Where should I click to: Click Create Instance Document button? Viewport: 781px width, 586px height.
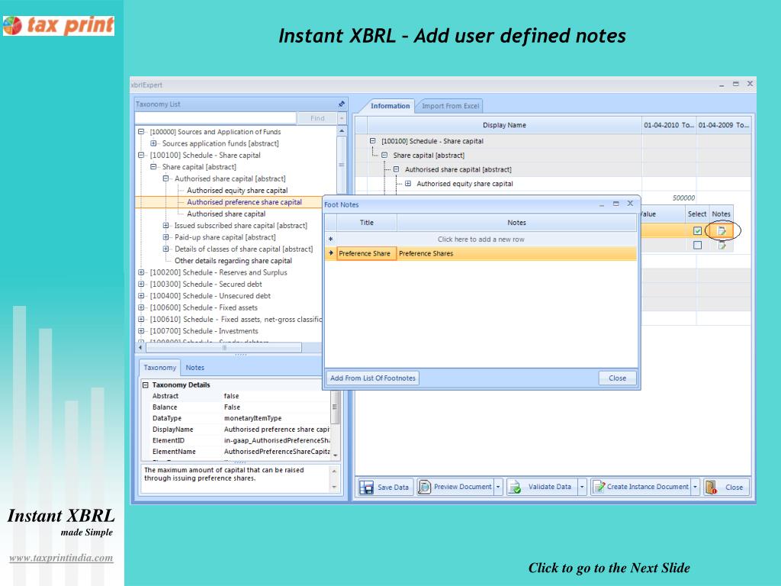tap(641, 487)
